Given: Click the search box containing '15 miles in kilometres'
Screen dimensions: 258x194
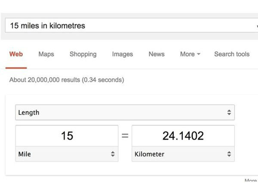Looking at the screenshot, I should click(x=129, y=26).
